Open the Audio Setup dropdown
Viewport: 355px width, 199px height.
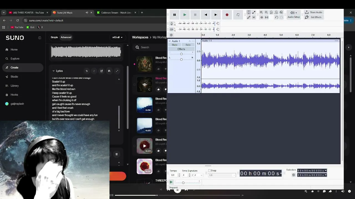click(x=294, y=15)
